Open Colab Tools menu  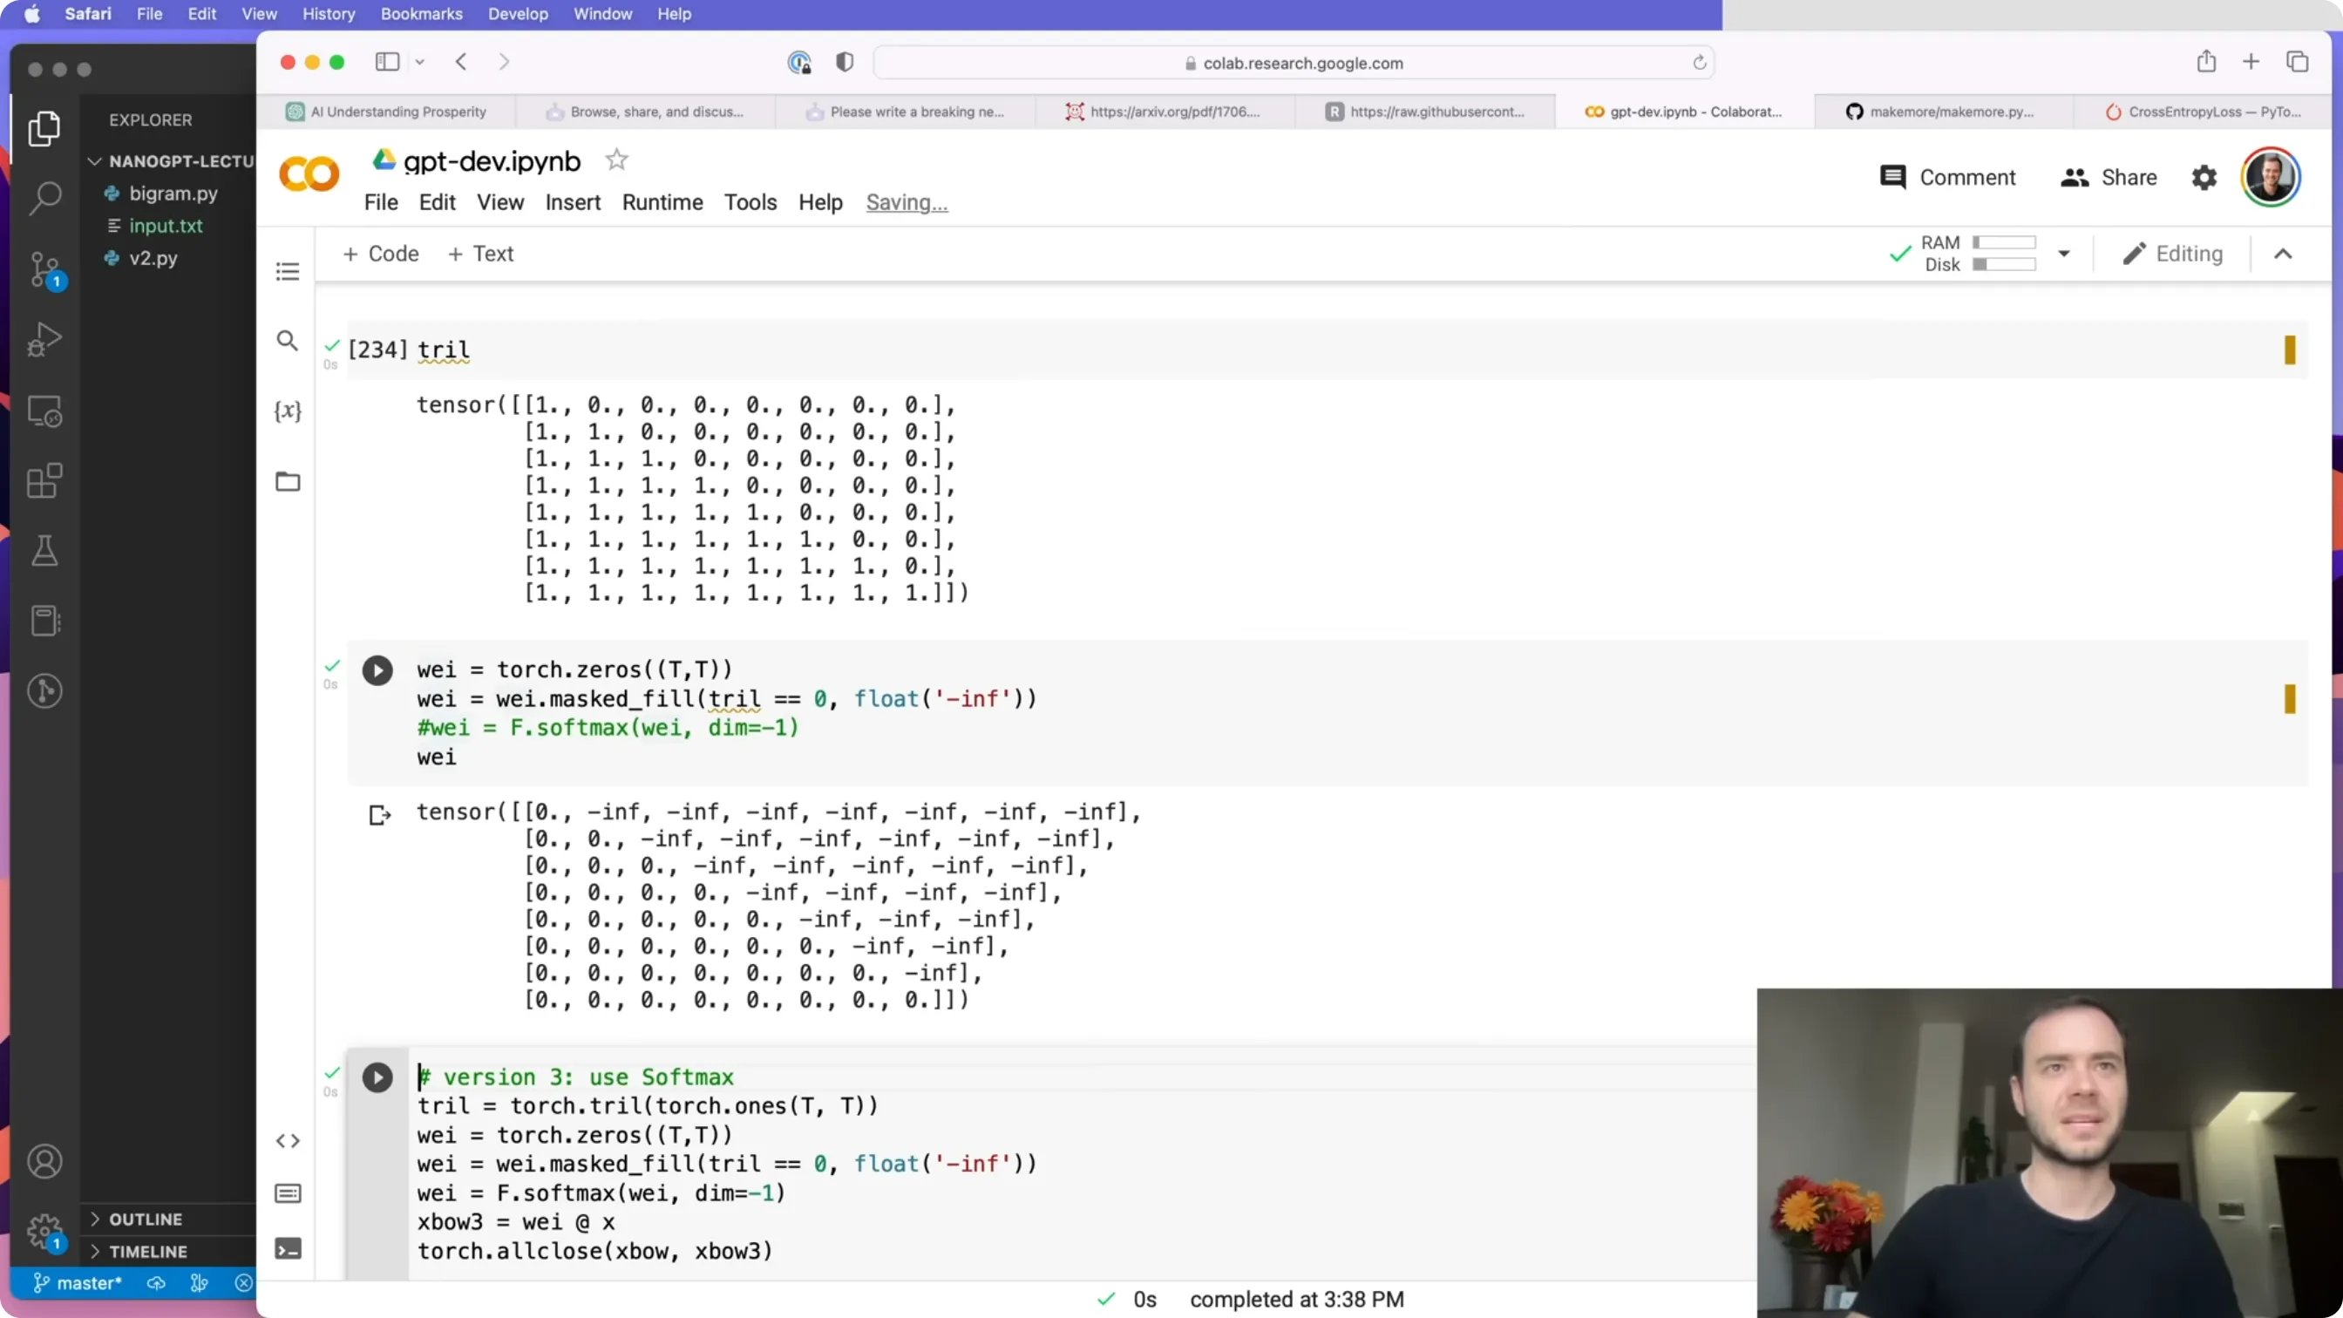pos(750,202)
